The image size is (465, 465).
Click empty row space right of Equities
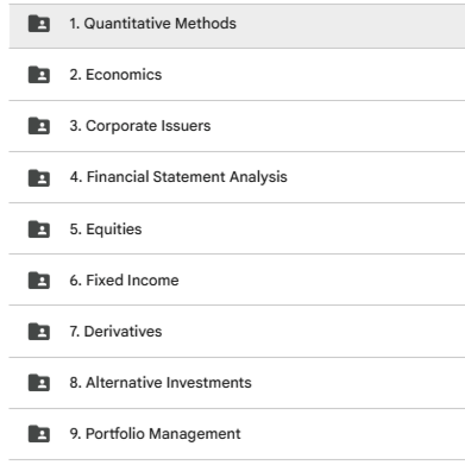[x=320, y=229]
